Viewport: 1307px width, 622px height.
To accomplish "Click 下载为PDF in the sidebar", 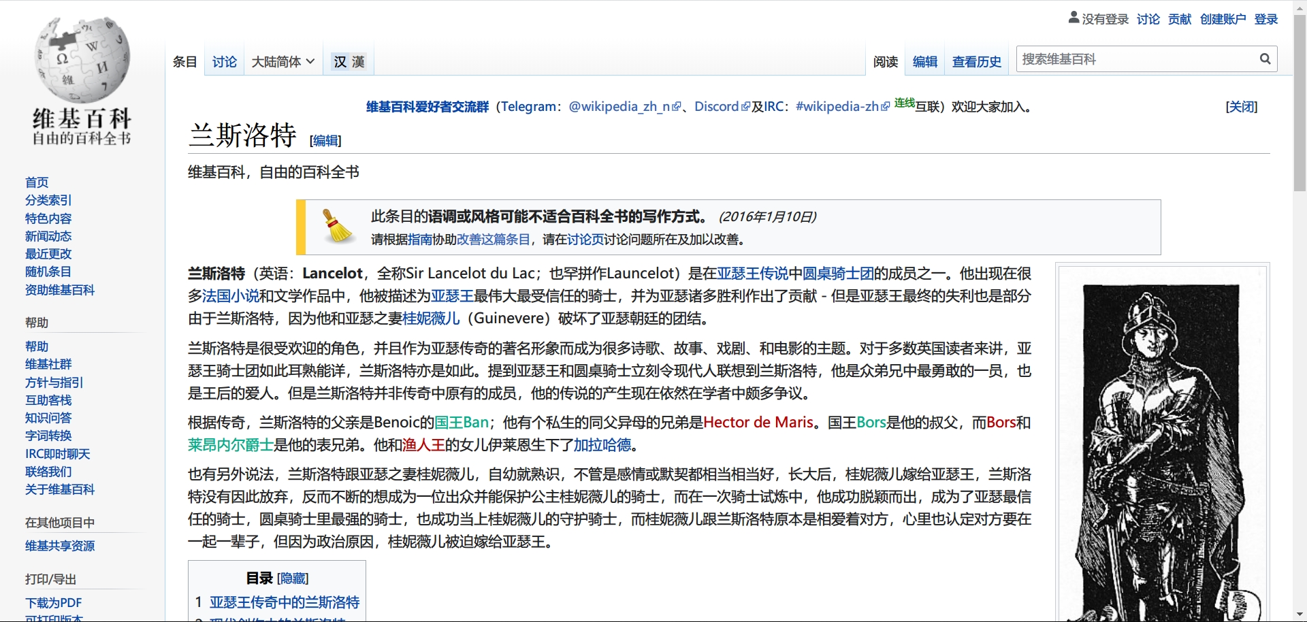I will (53, 603).
